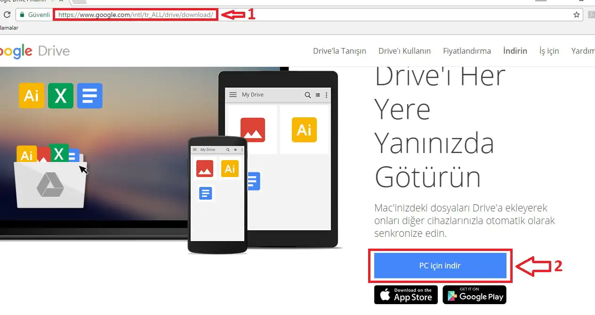Click the PC için indir button
595x315 pixels.
441,265
